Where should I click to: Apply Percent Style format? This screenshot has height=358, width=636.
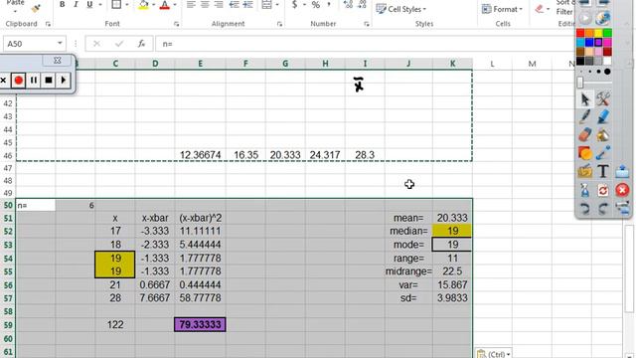(316, 4)
